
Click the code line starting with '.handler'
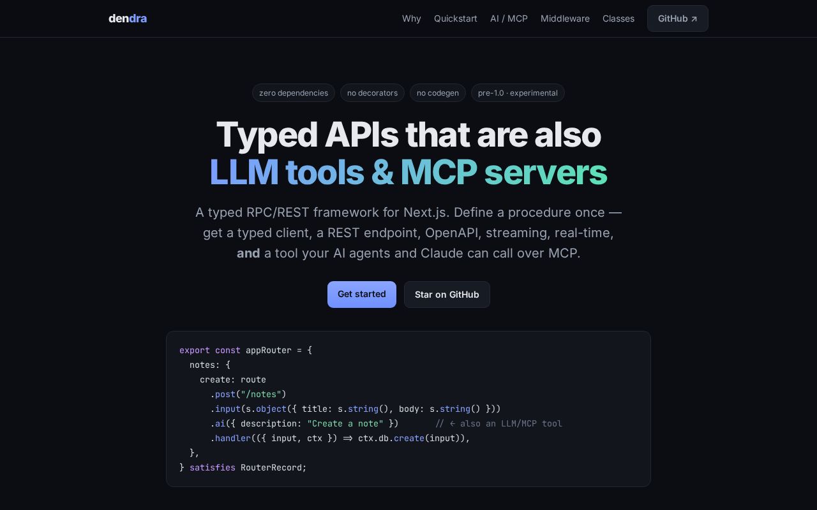pyautogui.click(x=340, y=439)
